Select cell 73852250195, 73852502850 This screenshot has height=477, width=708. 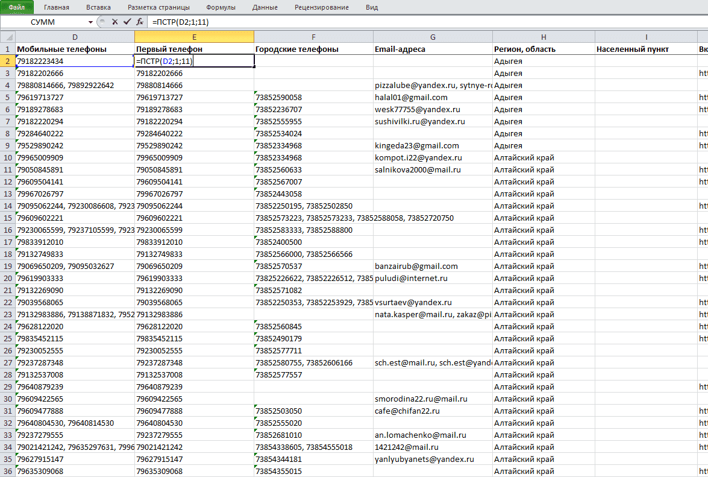tap(313, 206)
